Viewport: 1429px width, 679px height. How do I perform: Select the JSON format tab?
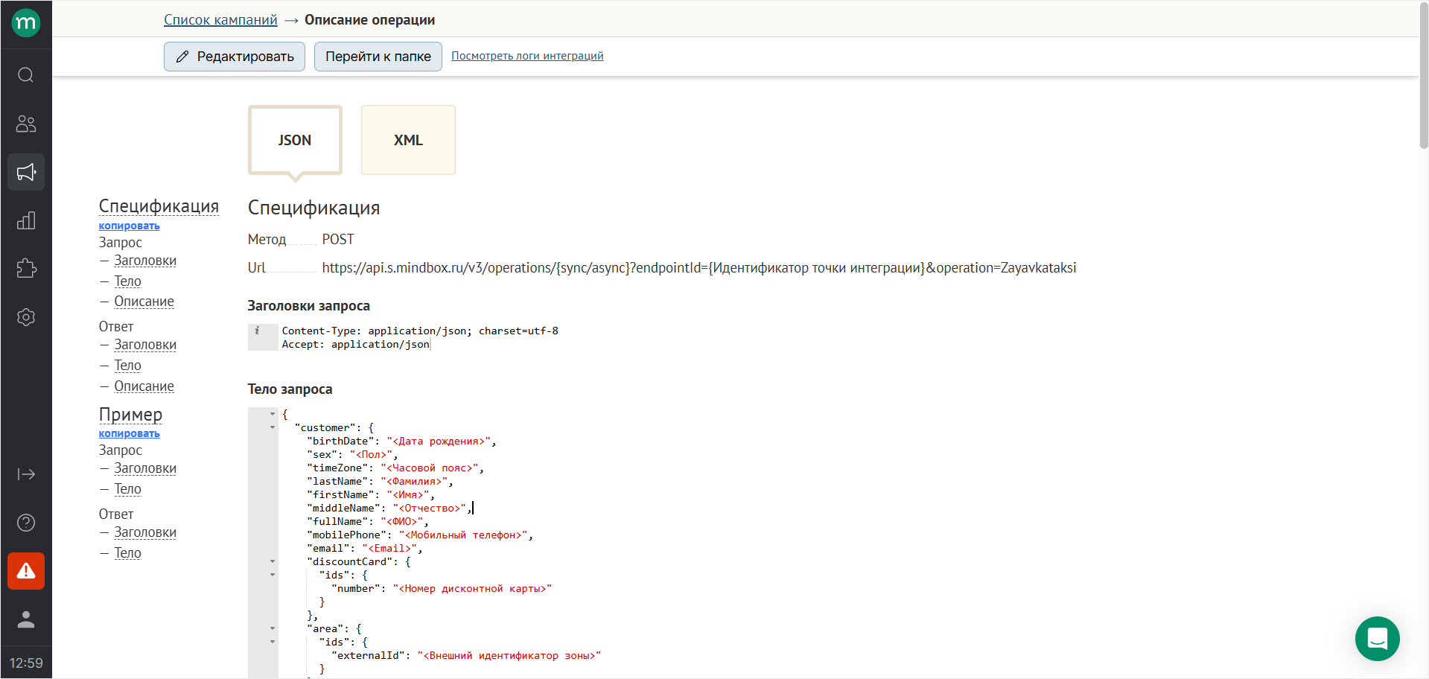pos(295,140)
